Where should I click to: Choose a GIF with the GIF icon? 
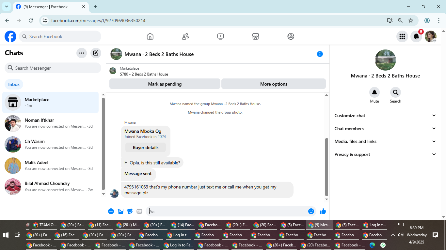pyautogui.click(x=139, y=211)
